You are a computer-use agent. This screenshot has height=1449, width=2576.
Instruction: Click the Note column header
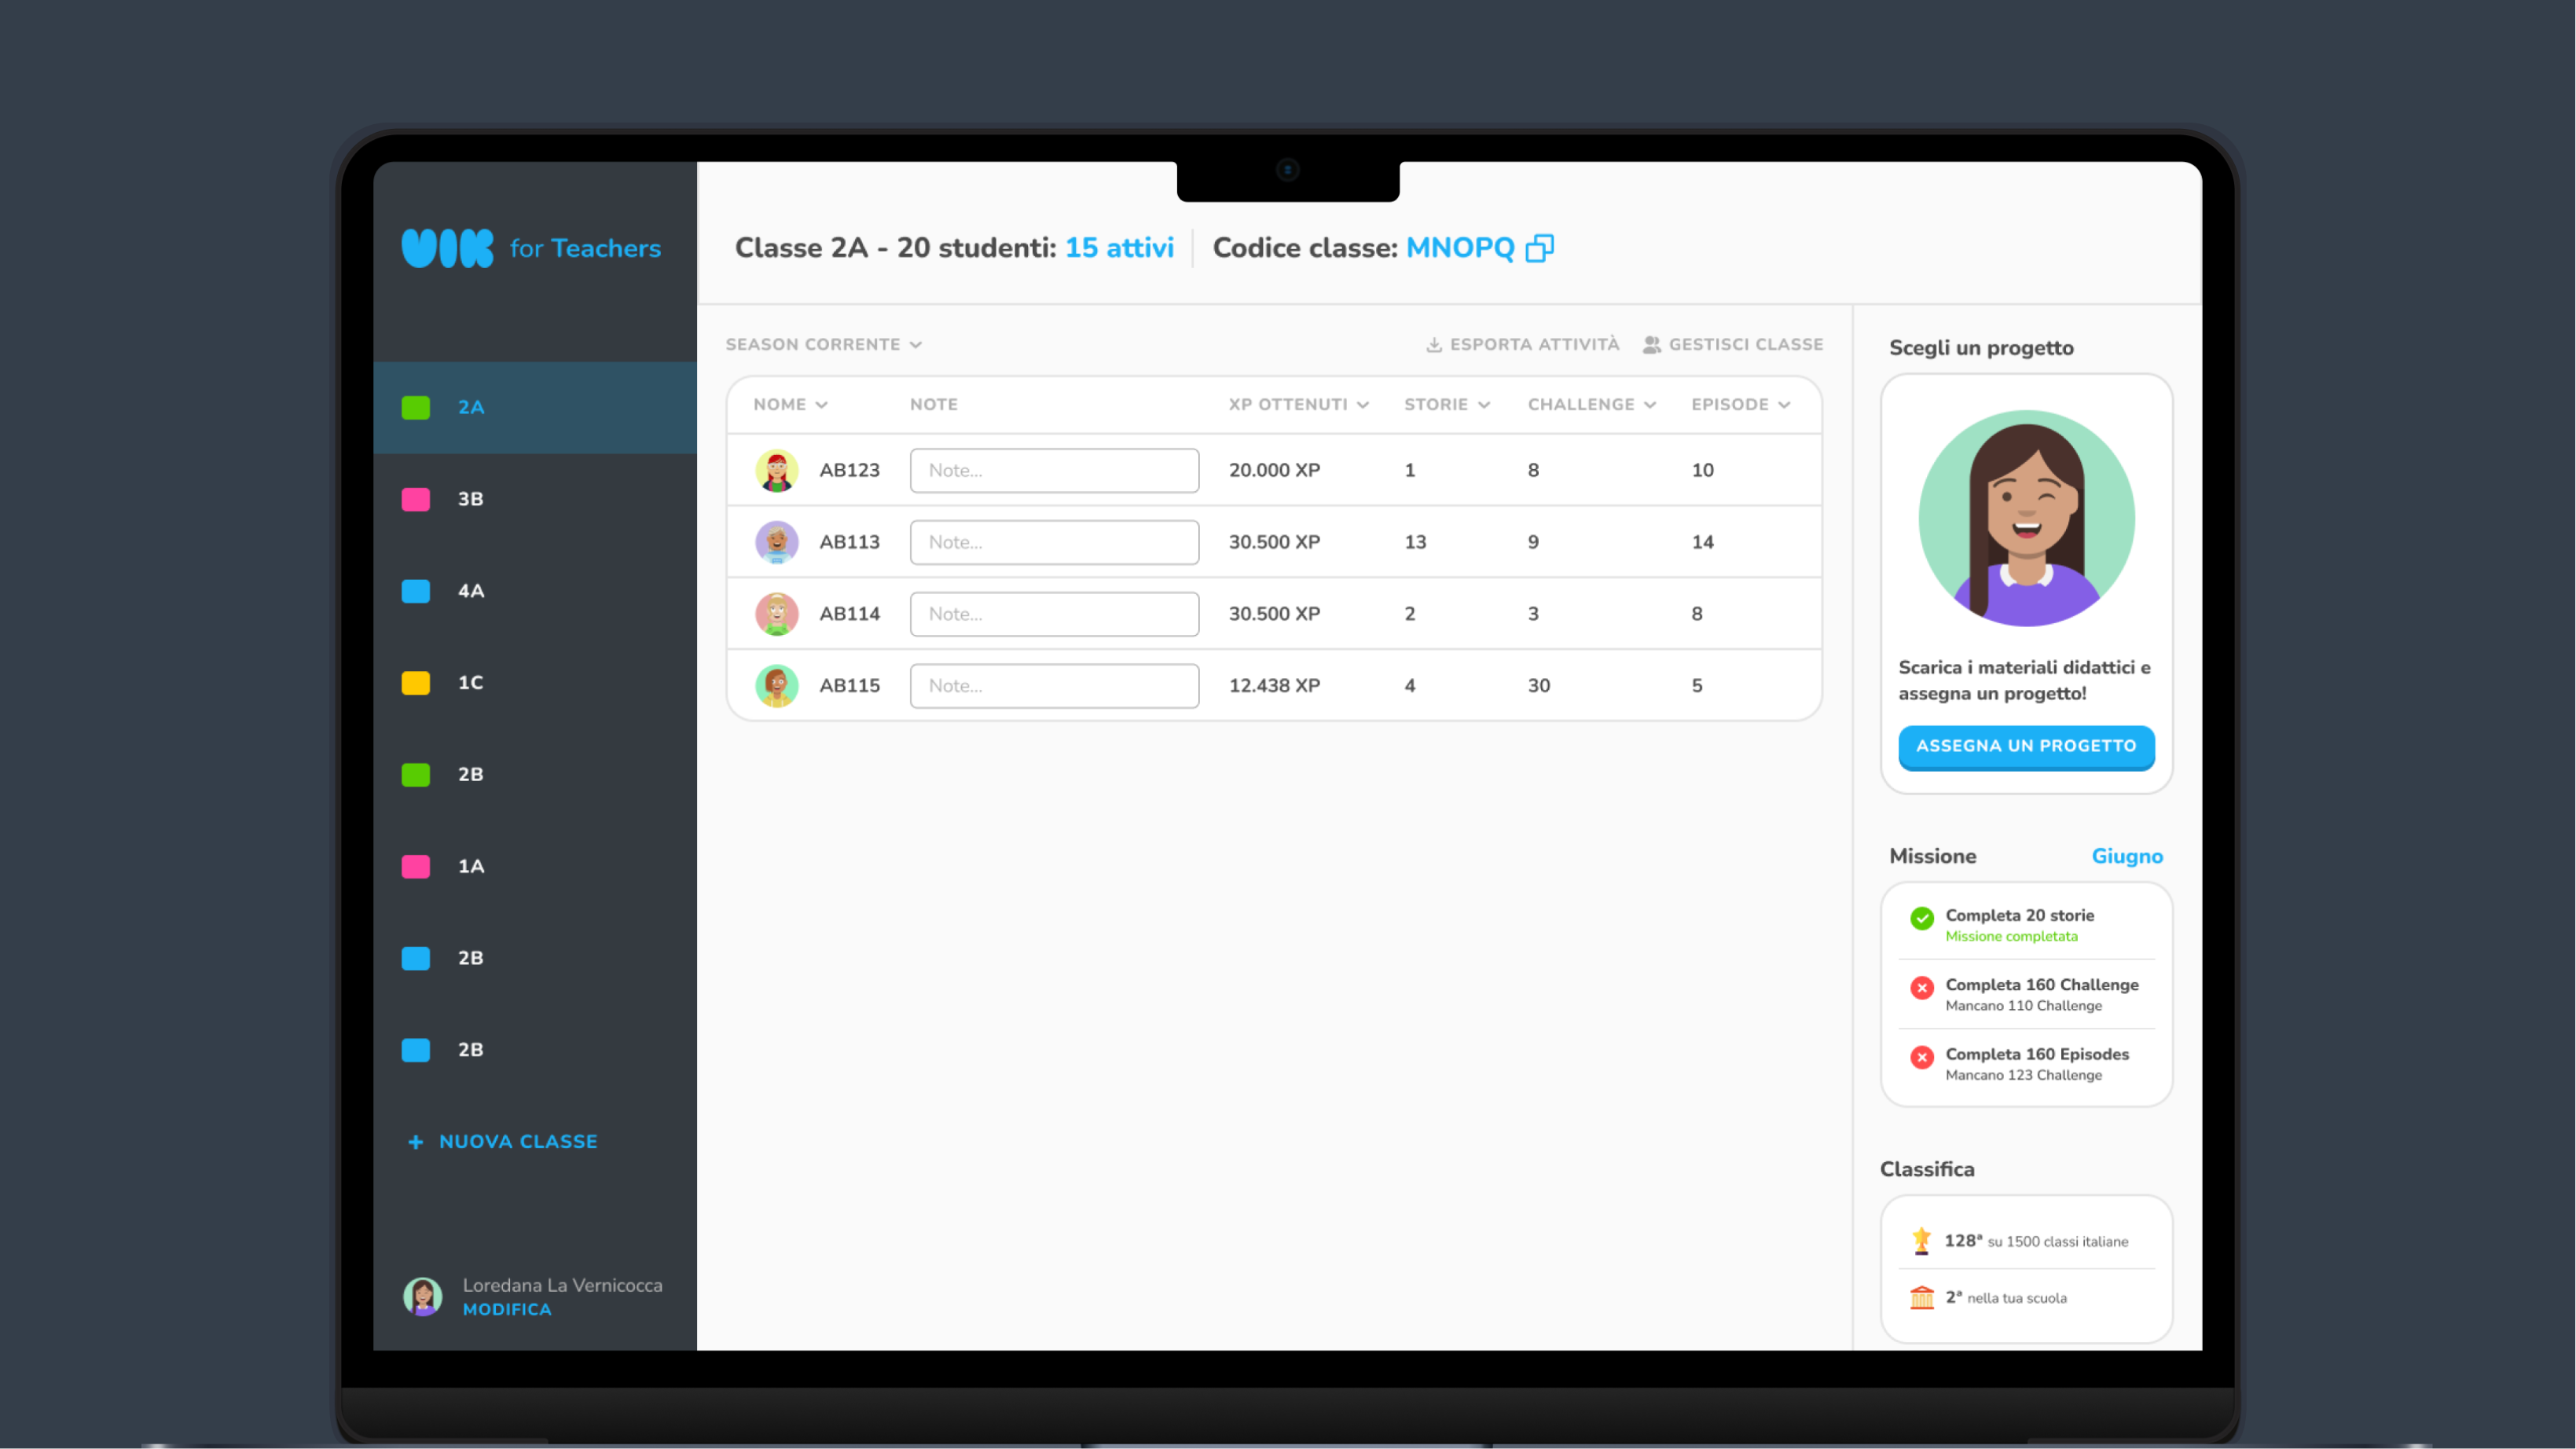[x=934, y=405]
